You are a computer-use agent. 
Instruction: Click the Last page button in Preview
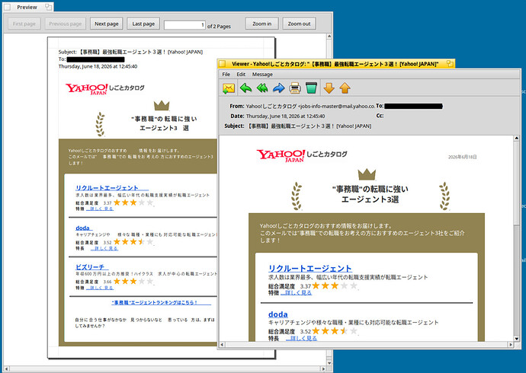click(143, 24)
